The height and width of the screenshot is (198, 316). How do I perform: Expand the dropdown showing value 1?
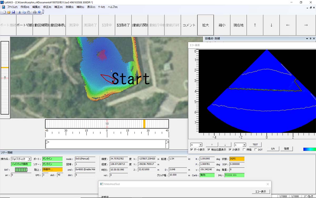[x=244, y=145]
